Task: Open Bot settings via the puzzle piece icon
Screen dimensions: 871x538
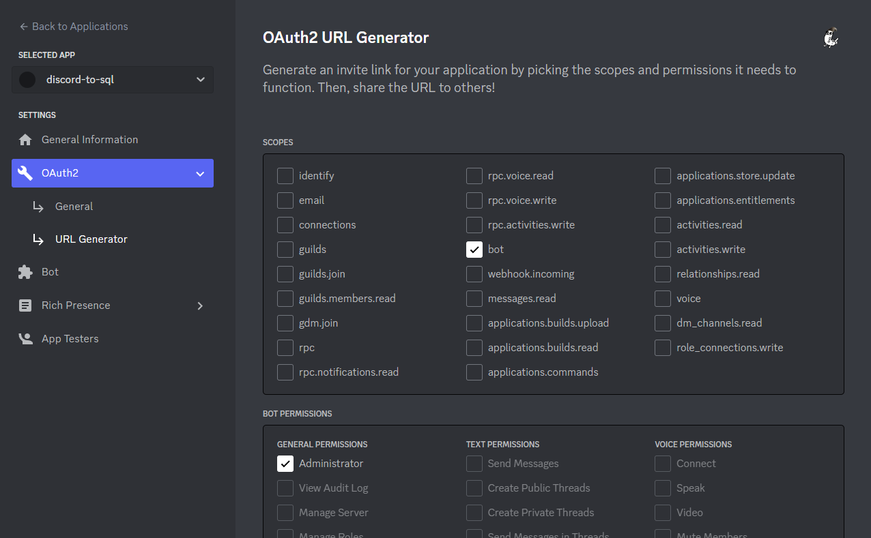Action: pyautogui.click(x=25, y=271)
